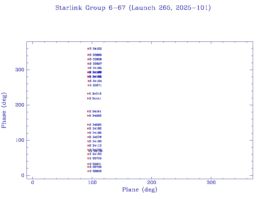Click red data marker beside S 33931
Image resolution: width=266 pixels, height=199 pixels.
tap(88, 164)
